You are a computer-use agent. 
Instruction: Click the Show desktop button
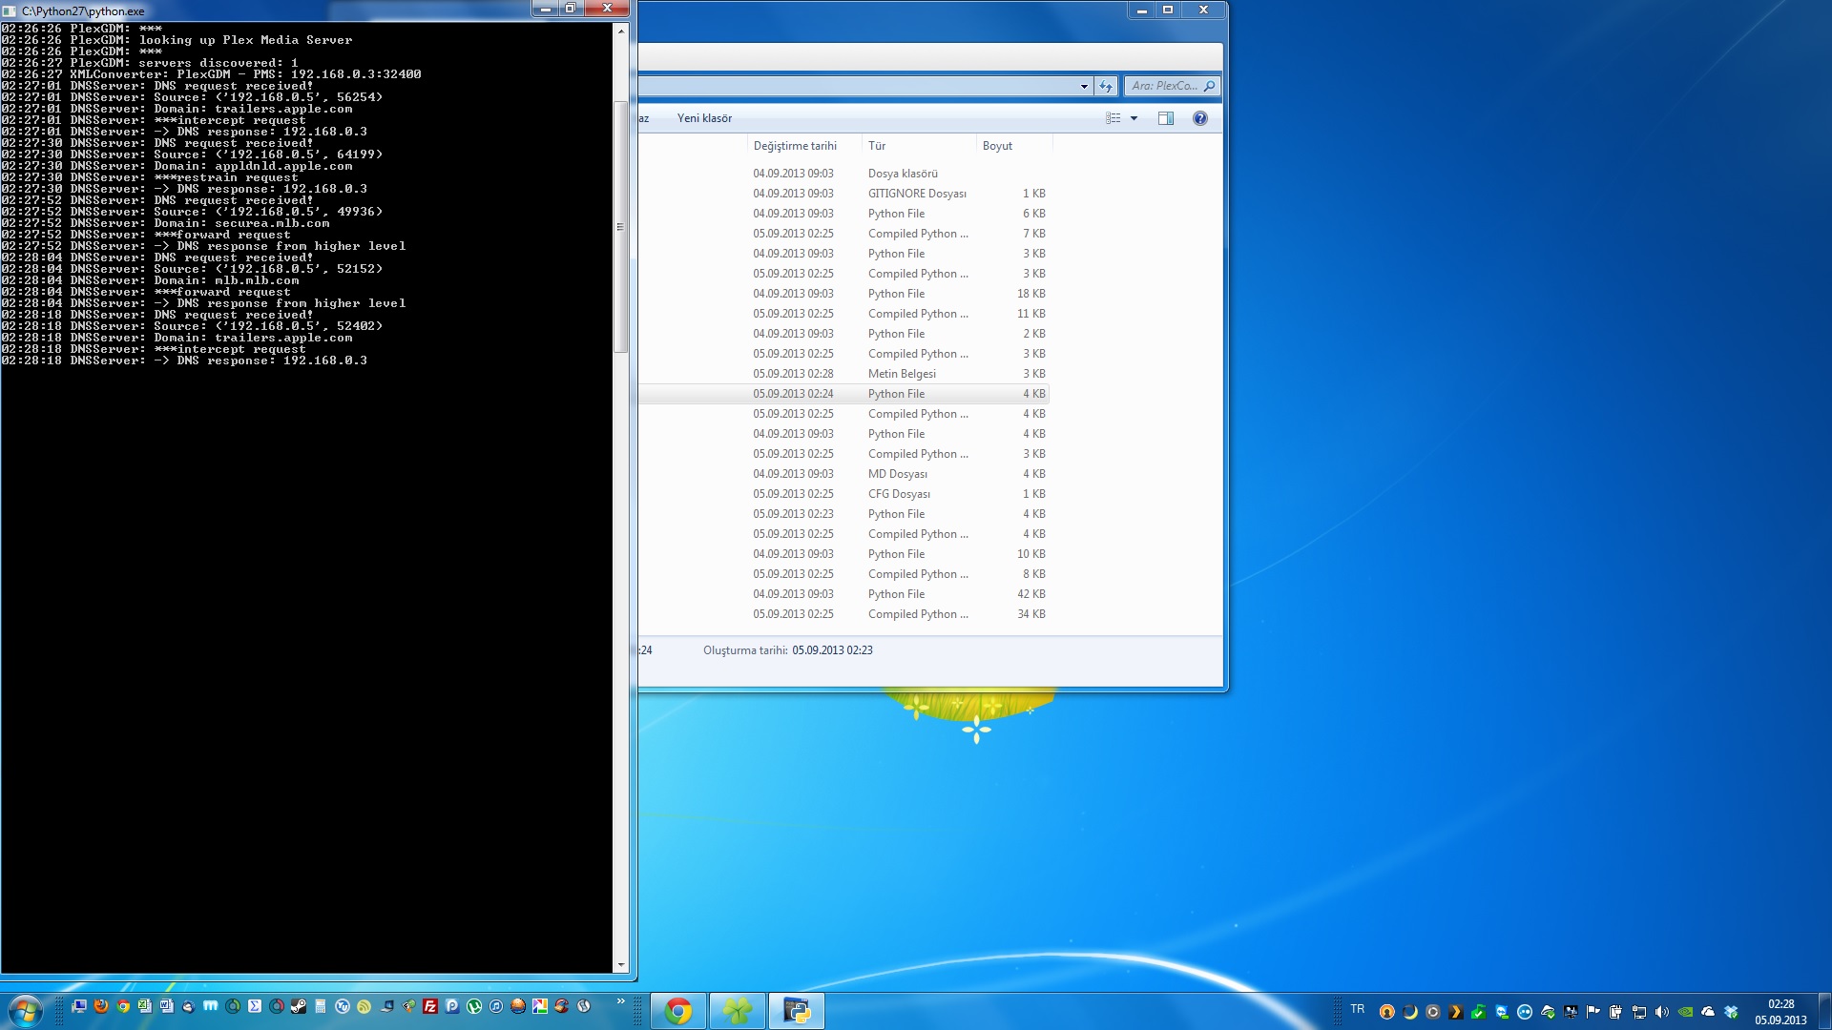[1824, 1011]
